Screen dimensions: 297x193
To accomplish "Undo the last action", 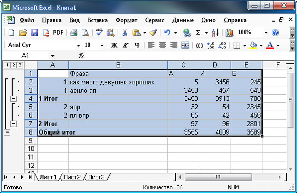I will [167, 33].
